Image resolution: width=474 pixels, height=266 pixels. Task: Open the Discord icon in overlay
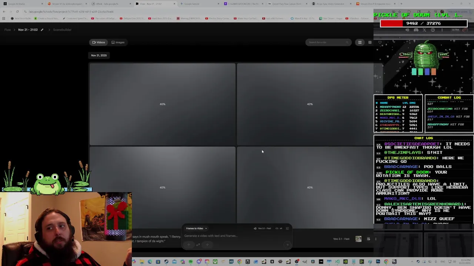(415, 30)
